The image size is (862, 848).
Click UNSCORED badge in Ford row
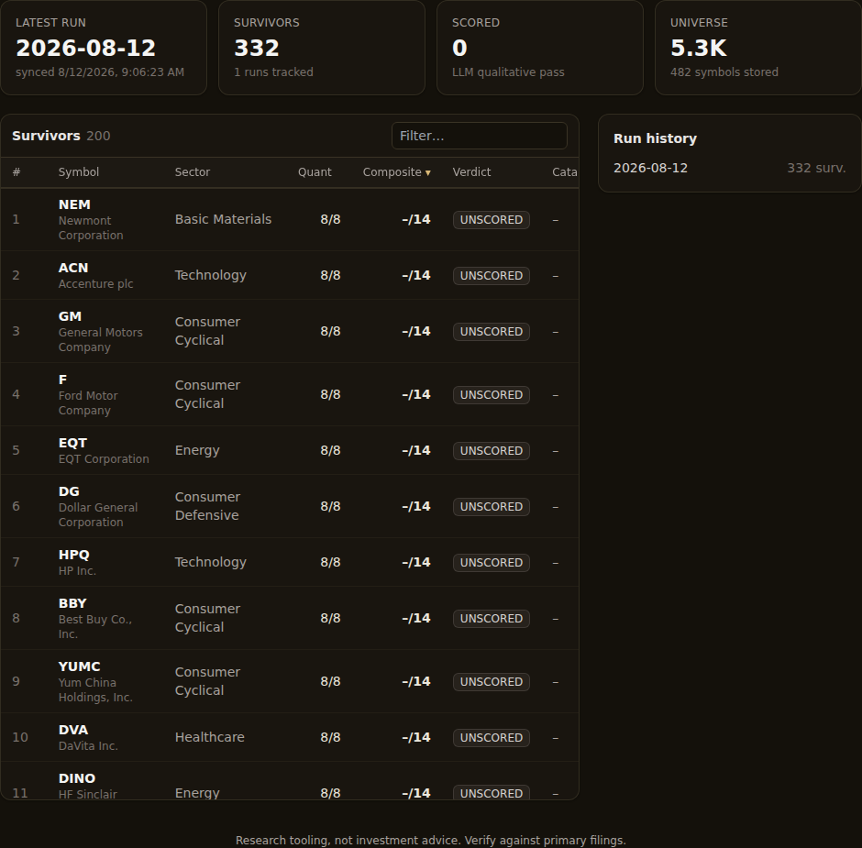pos(491,395)
